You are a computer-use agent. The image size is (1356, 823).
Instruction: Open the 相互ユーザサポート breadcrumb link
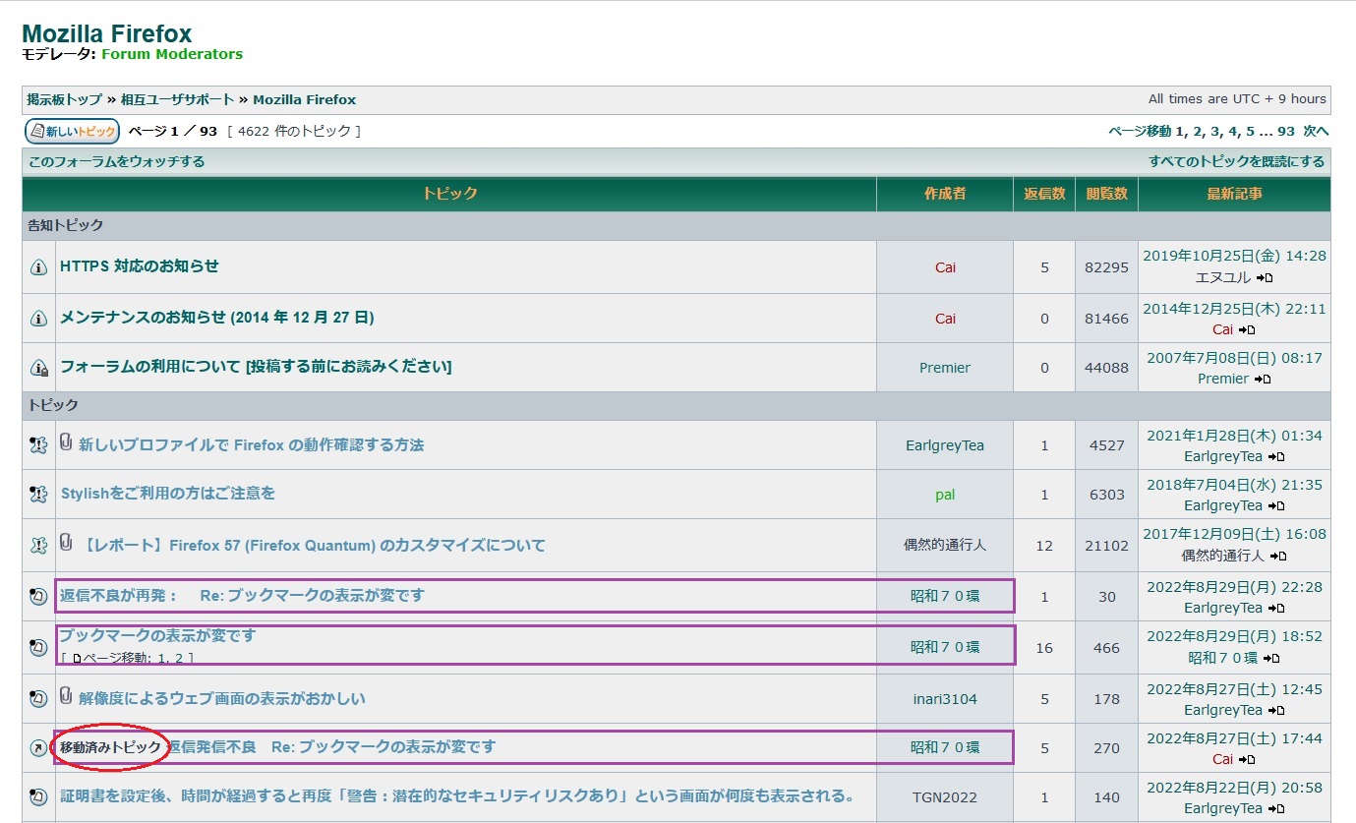178,99
